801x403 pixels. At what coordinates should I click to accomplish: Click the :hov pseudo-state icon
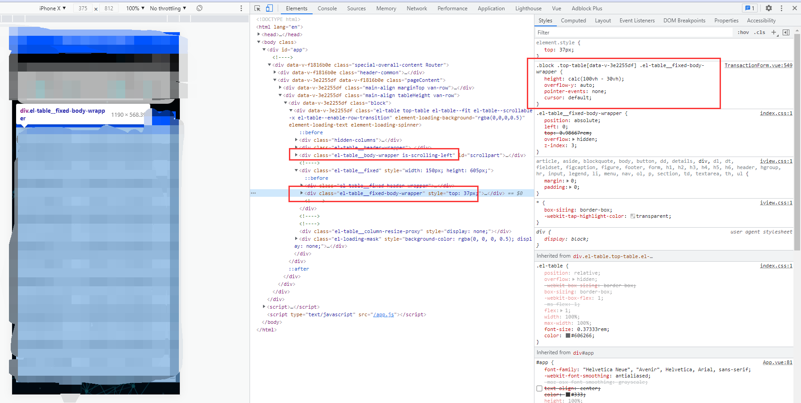[742, 32]
